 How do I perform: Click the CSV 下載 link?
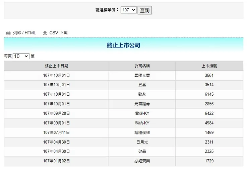(x=58, y=33)
